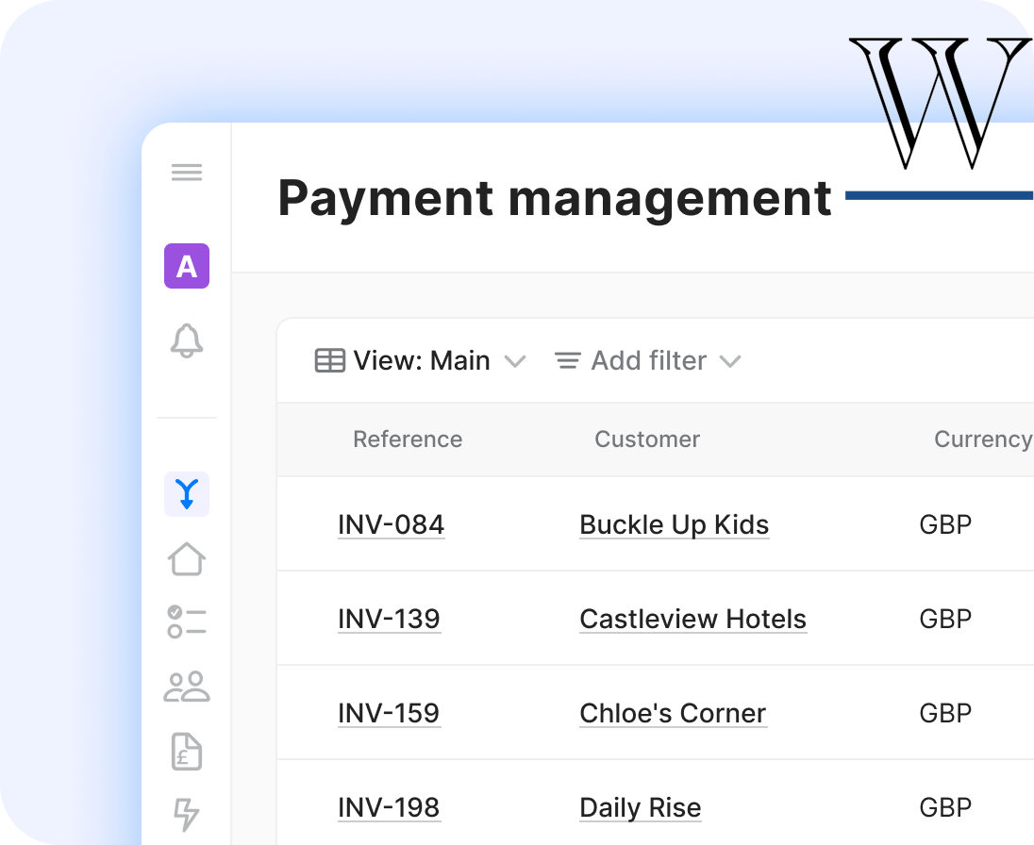
Task: Open the pound invoice document icon
Action: (x=187, y=752)
